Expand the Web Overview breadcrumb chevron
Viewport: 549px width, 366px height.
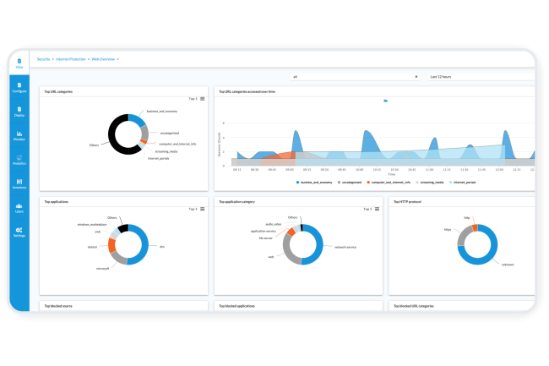119,59
